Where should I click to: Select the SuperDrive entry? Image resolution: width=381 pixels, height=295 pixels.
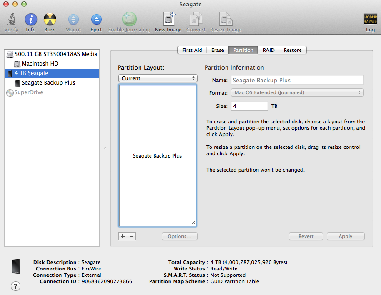pos(52,92)
